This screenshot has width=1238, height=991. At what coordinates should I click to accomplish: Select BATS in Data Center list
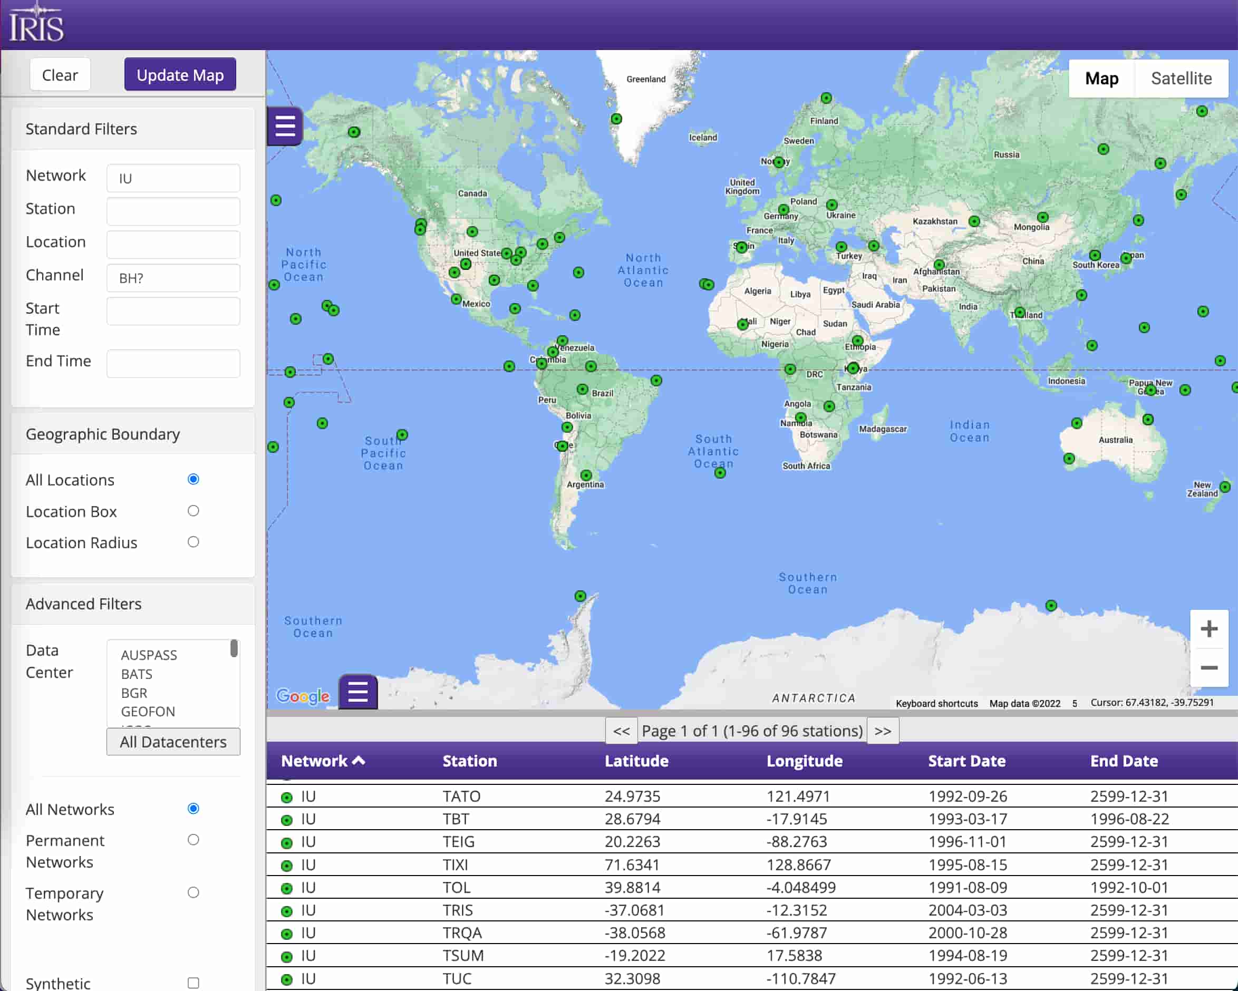136,674
